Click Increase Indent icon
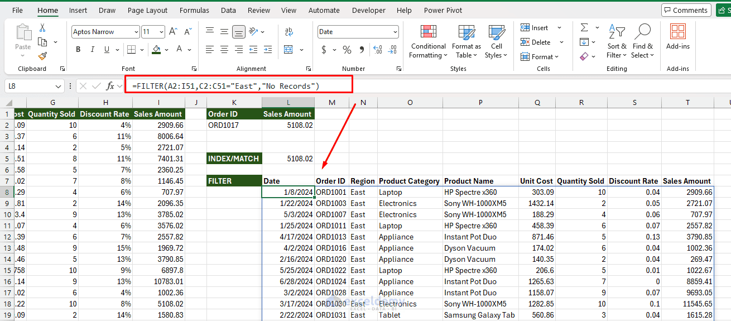 pos(268,50)
